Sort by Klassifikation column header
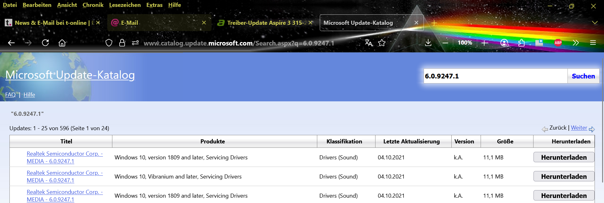Image resolution: width=604 pixels, height=203 pixels. [344, 142]
